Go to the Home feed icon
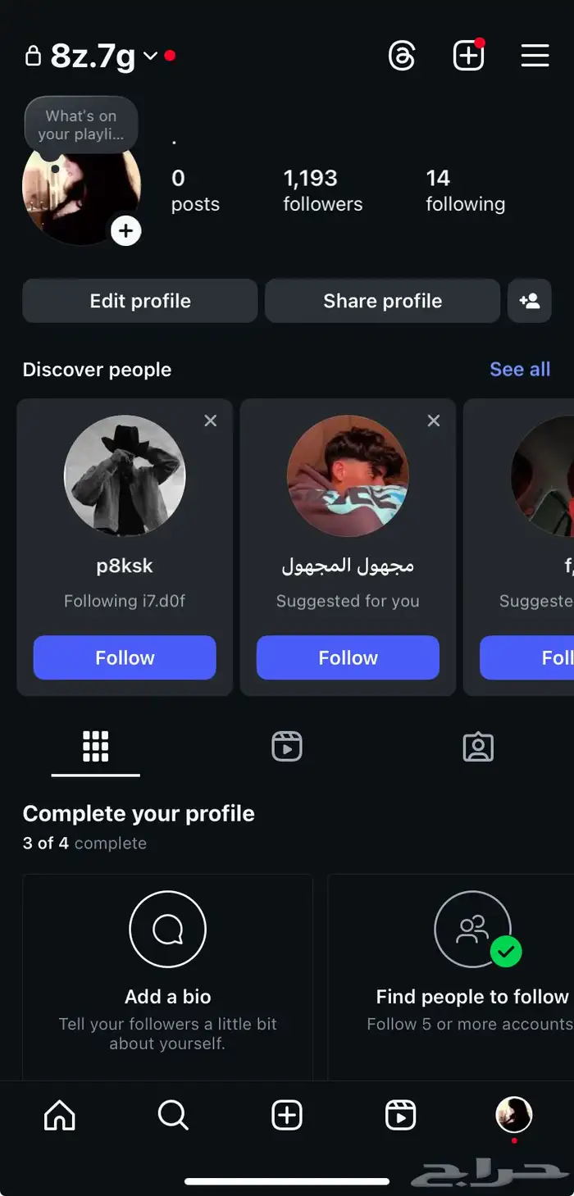 click(59, 1115)
